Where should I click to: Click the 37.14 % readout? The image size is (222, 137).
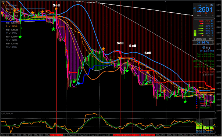203,42
